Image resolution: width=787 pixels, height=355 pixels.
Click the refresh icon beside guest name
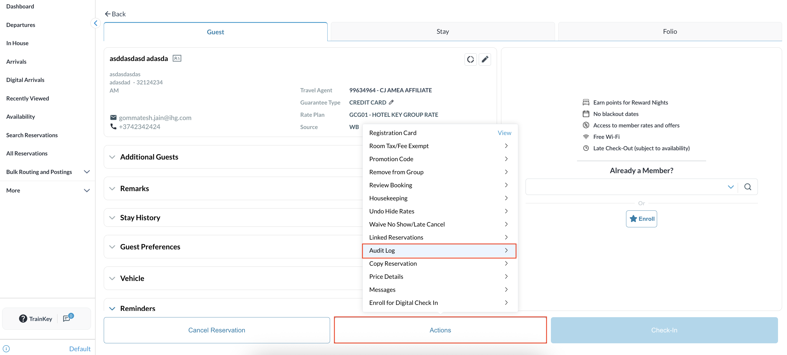click(470, 59)
